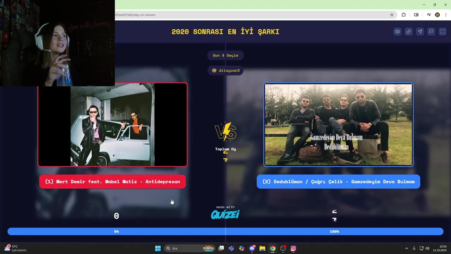Click the dilaycan3 user badge
This screenshot has height=254, width=451.
(225, 71)
